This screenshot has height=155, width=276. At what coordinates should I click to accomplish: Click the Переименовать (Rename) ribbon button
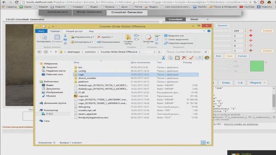[x=108, y=42]
